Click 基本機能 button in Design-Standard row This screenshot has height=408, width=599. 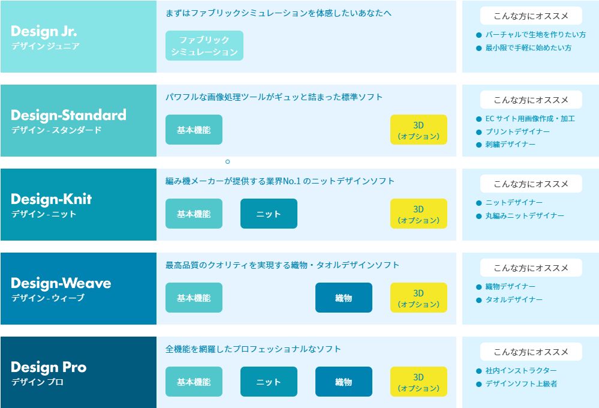pyautogui.click(x=194, y=130)
